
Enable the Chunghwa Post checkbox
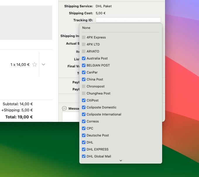[84, 93]
